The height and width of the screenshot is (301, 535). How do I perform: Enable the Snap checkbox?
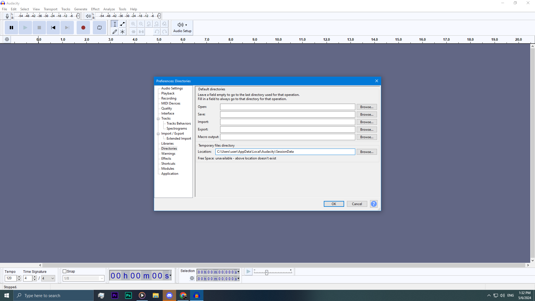click(x=65, y=271)
